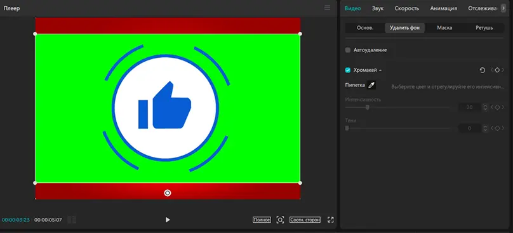
Task: Add a keyframe for Интенсивность
Action: coord(497,107)
